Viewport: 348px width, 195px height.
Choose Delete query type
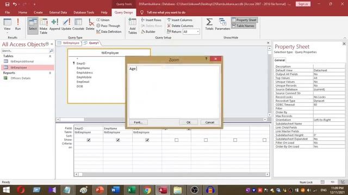coord(90,24)
